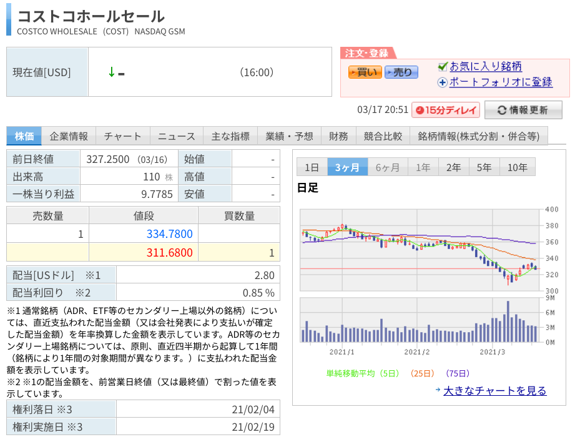Viewport: 575px width, 437px height.
Task: Open 大きなチャートを見る link
Action: [494, 391]
